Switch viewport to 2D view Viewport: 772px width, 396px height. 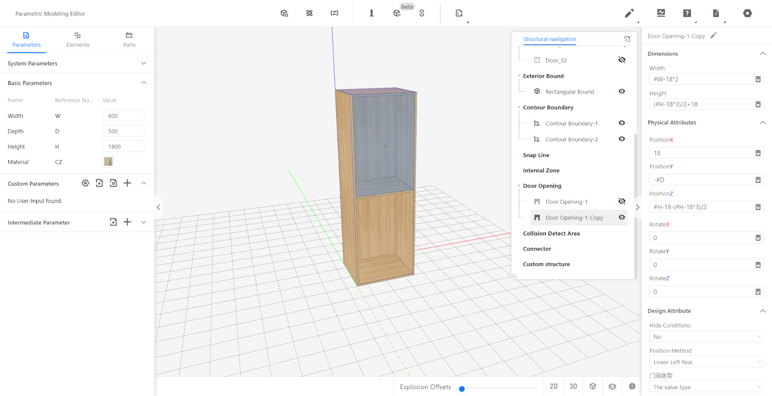point(553,386)
